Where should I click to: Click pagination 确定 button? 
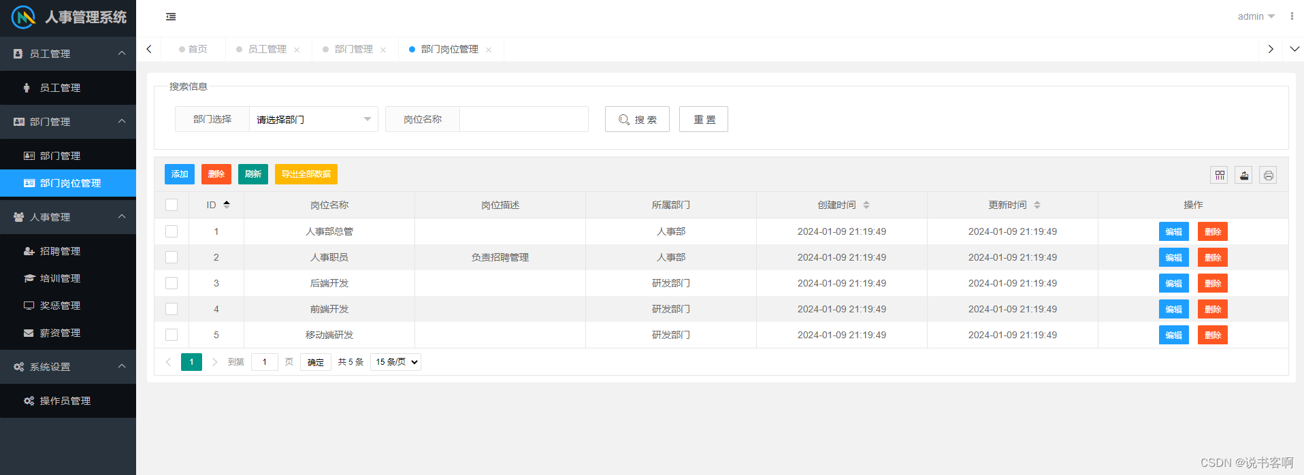pyautogui.click(x=316, y=362)
